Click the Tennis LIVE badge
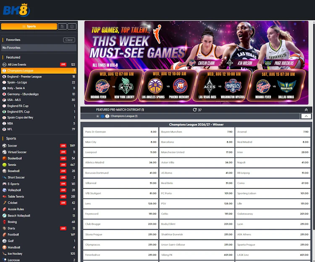 tap(63, 165)
